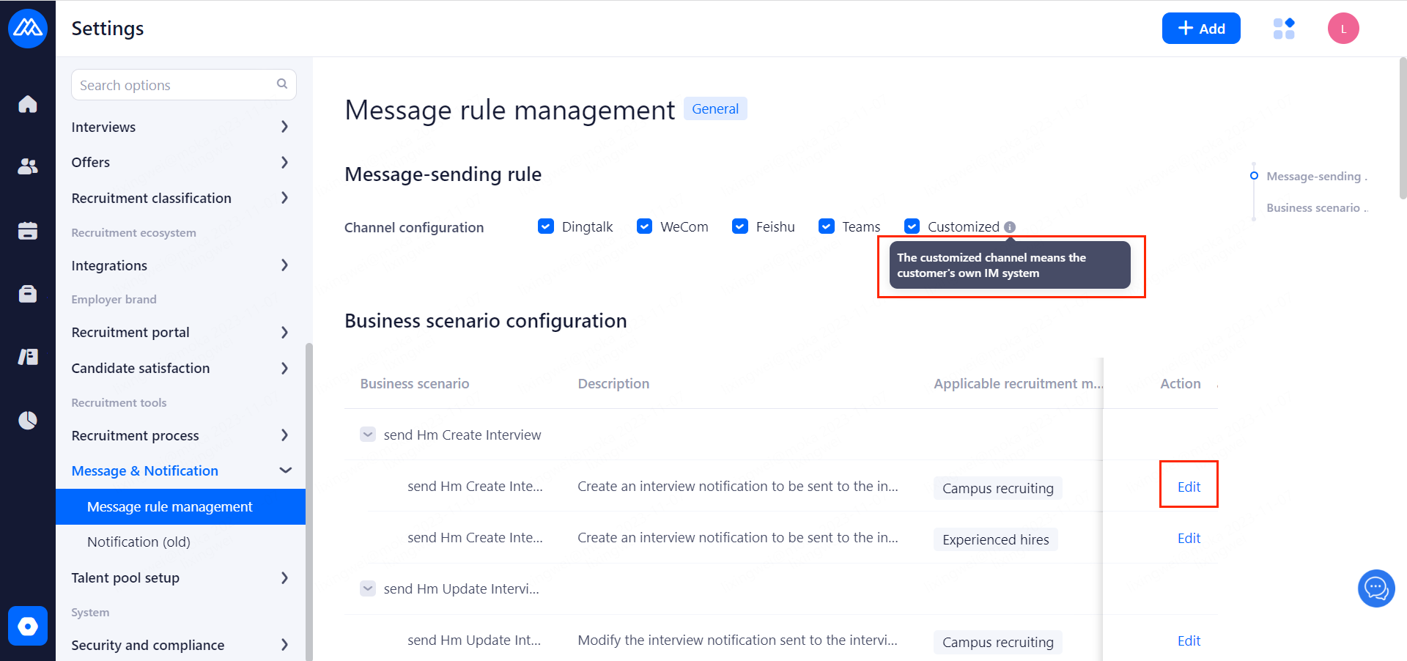The image size is (1407, 661).
Task: Click the apps grid icon in header
Action: (x=1284, y=29)
